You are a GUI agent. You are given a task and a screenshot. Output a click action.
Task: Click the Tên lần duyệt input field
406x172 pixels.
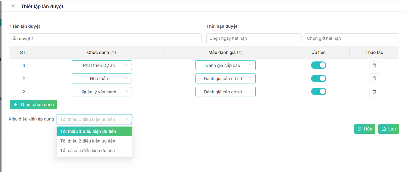pyautogui.click(x=105, y=38)
